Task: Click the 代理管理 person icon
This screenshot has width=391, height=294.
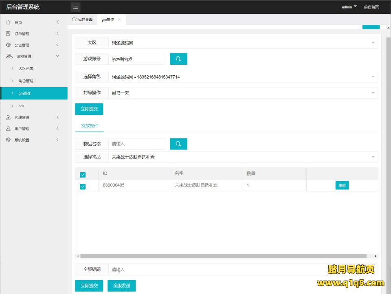Action: (9, 117)
